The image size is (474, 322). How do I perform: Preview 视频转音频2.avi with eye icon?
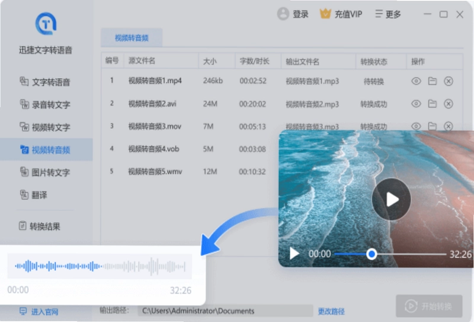point(416,104)
